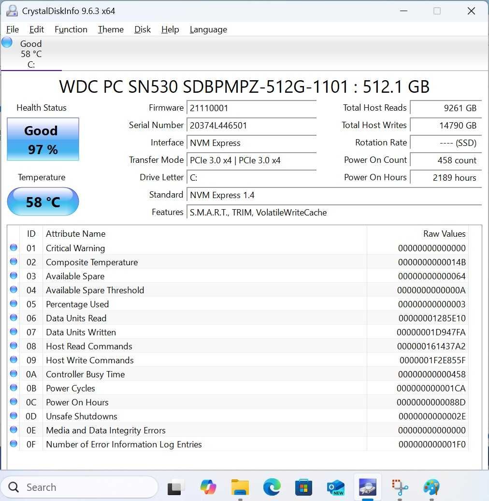Click status orb of Data Units Written row

[x=14, y=331]
